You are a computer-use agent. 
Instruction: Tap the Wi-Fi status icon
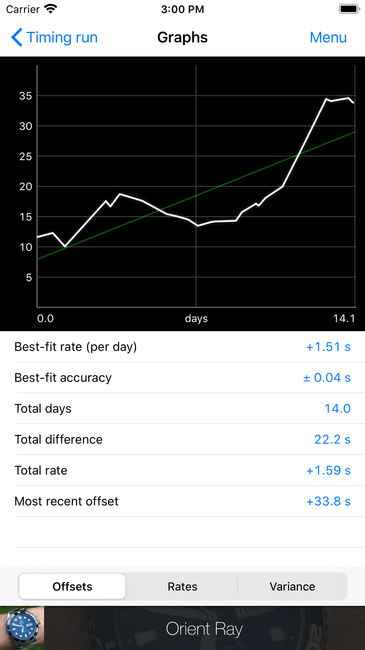pyautogui.click(x=51, y=9)
